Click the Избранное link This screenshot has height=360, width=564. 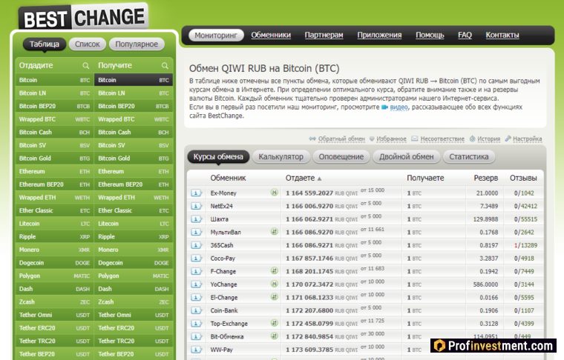(391, 139)
